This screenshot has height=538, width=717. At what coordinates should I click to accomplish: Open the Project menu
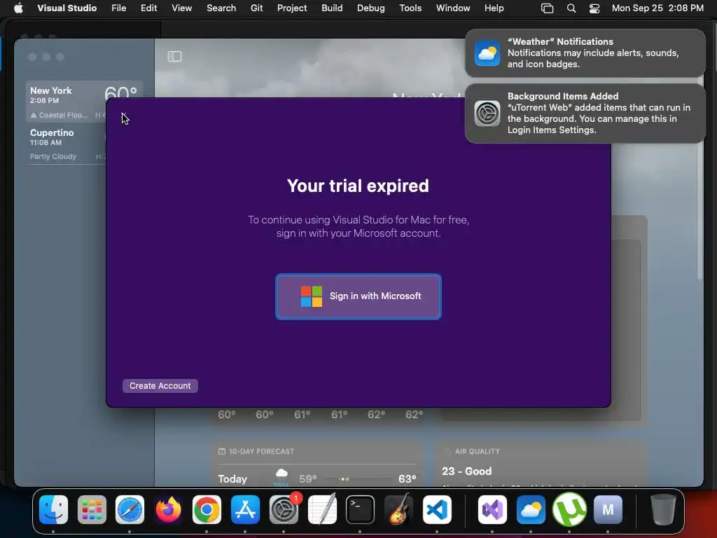click(292, 8)
